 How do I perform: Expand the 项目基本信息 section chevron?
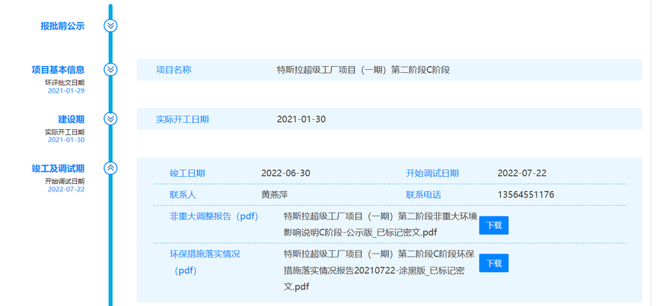[x=110, y=70]
